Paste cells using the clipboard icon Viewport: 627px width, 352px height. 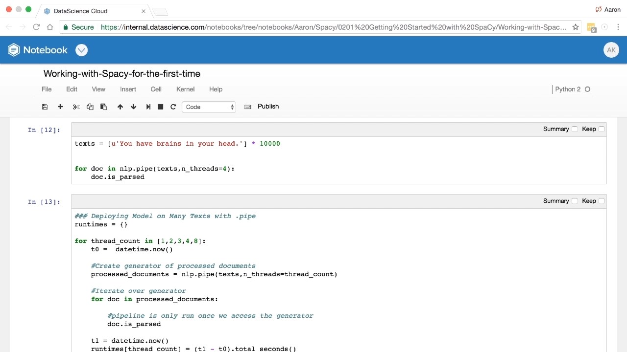click(103, 107)
